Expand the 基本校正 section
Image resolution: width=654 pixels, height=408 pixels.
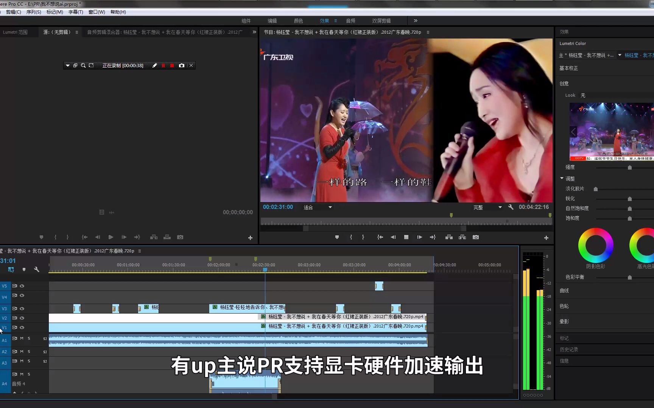[x=568, y=68]
